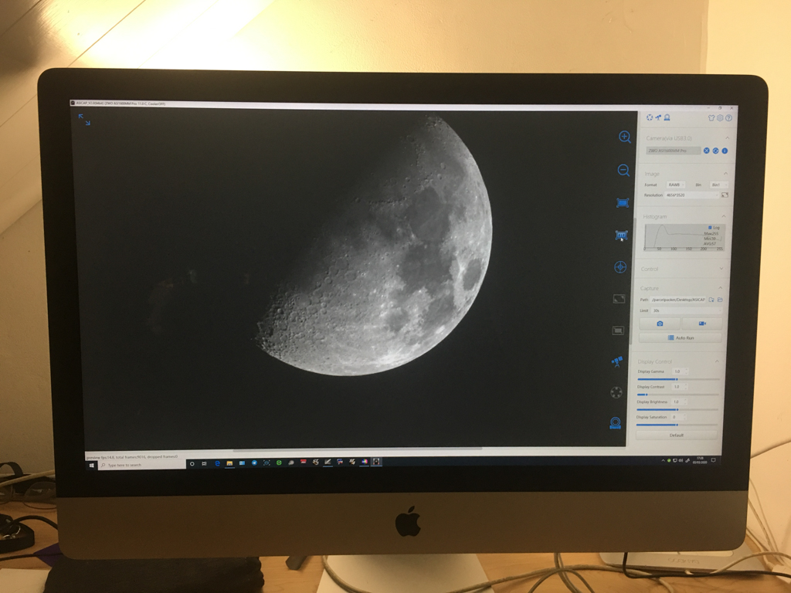
Task: Click the help question mark icon
Action: (728, 118)
